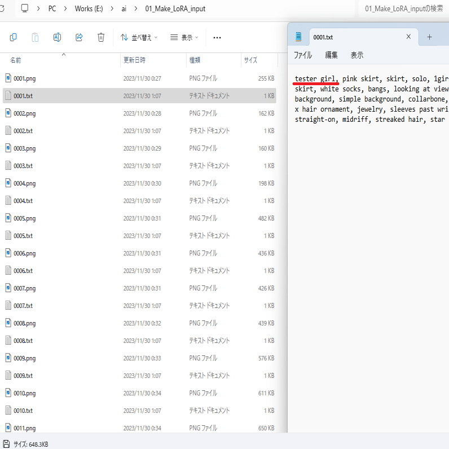Select file 0010.png in list
The height and width of the screenshot is (449, 449).
point(139,393)
